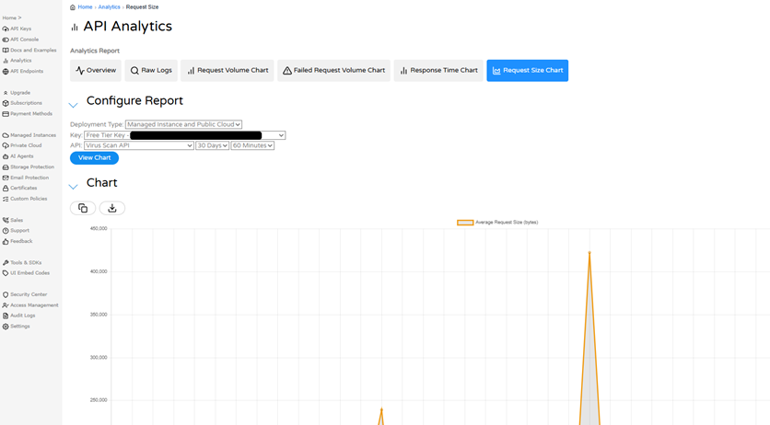Click Home > at sidebar top
This screenshot has height=425, width=770.
pyautogui.click(x=12, y=18)
